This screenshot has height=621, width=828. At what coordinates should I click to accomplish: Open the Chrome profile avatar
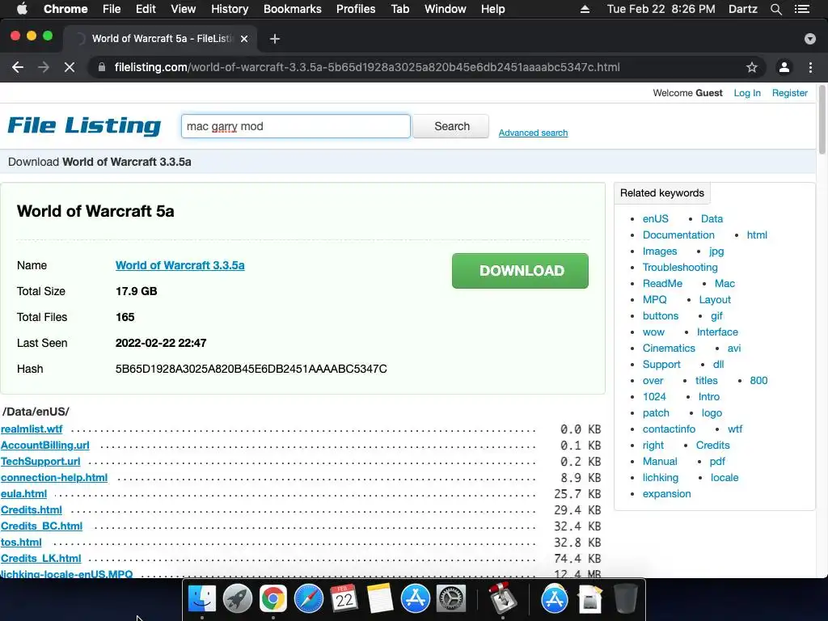click(784, 67)
